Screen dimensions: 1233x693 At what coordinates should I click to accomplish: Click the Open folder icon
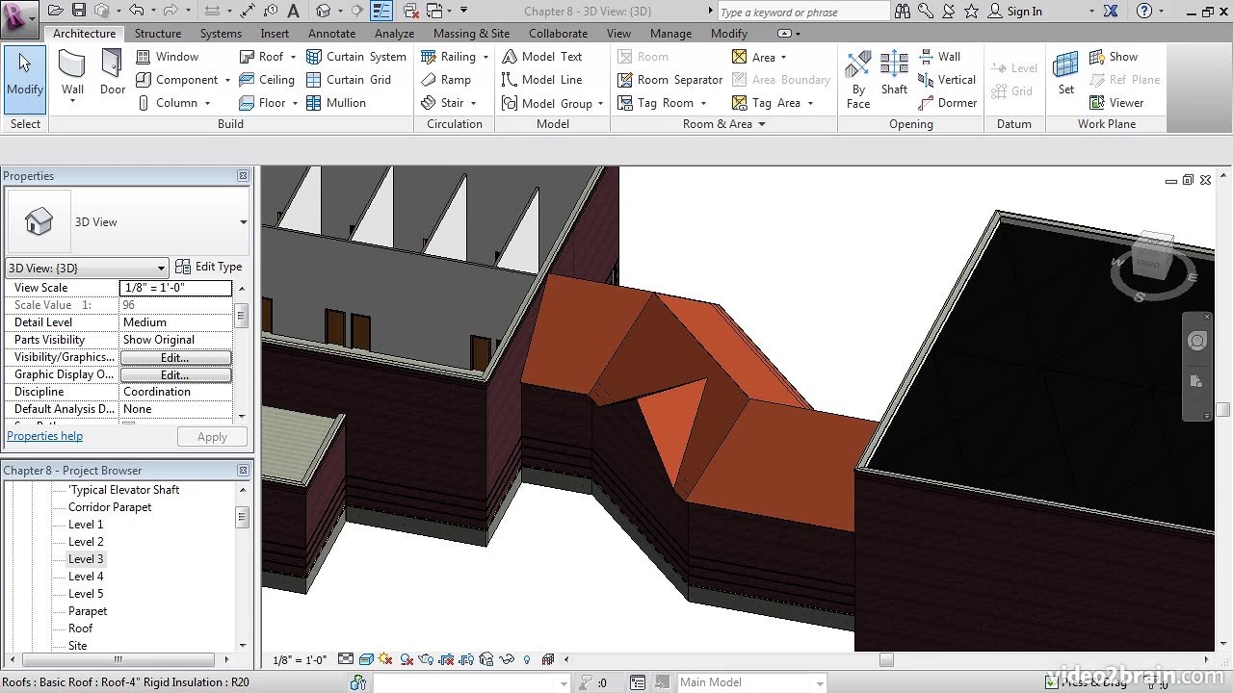[x=55, y=11]
